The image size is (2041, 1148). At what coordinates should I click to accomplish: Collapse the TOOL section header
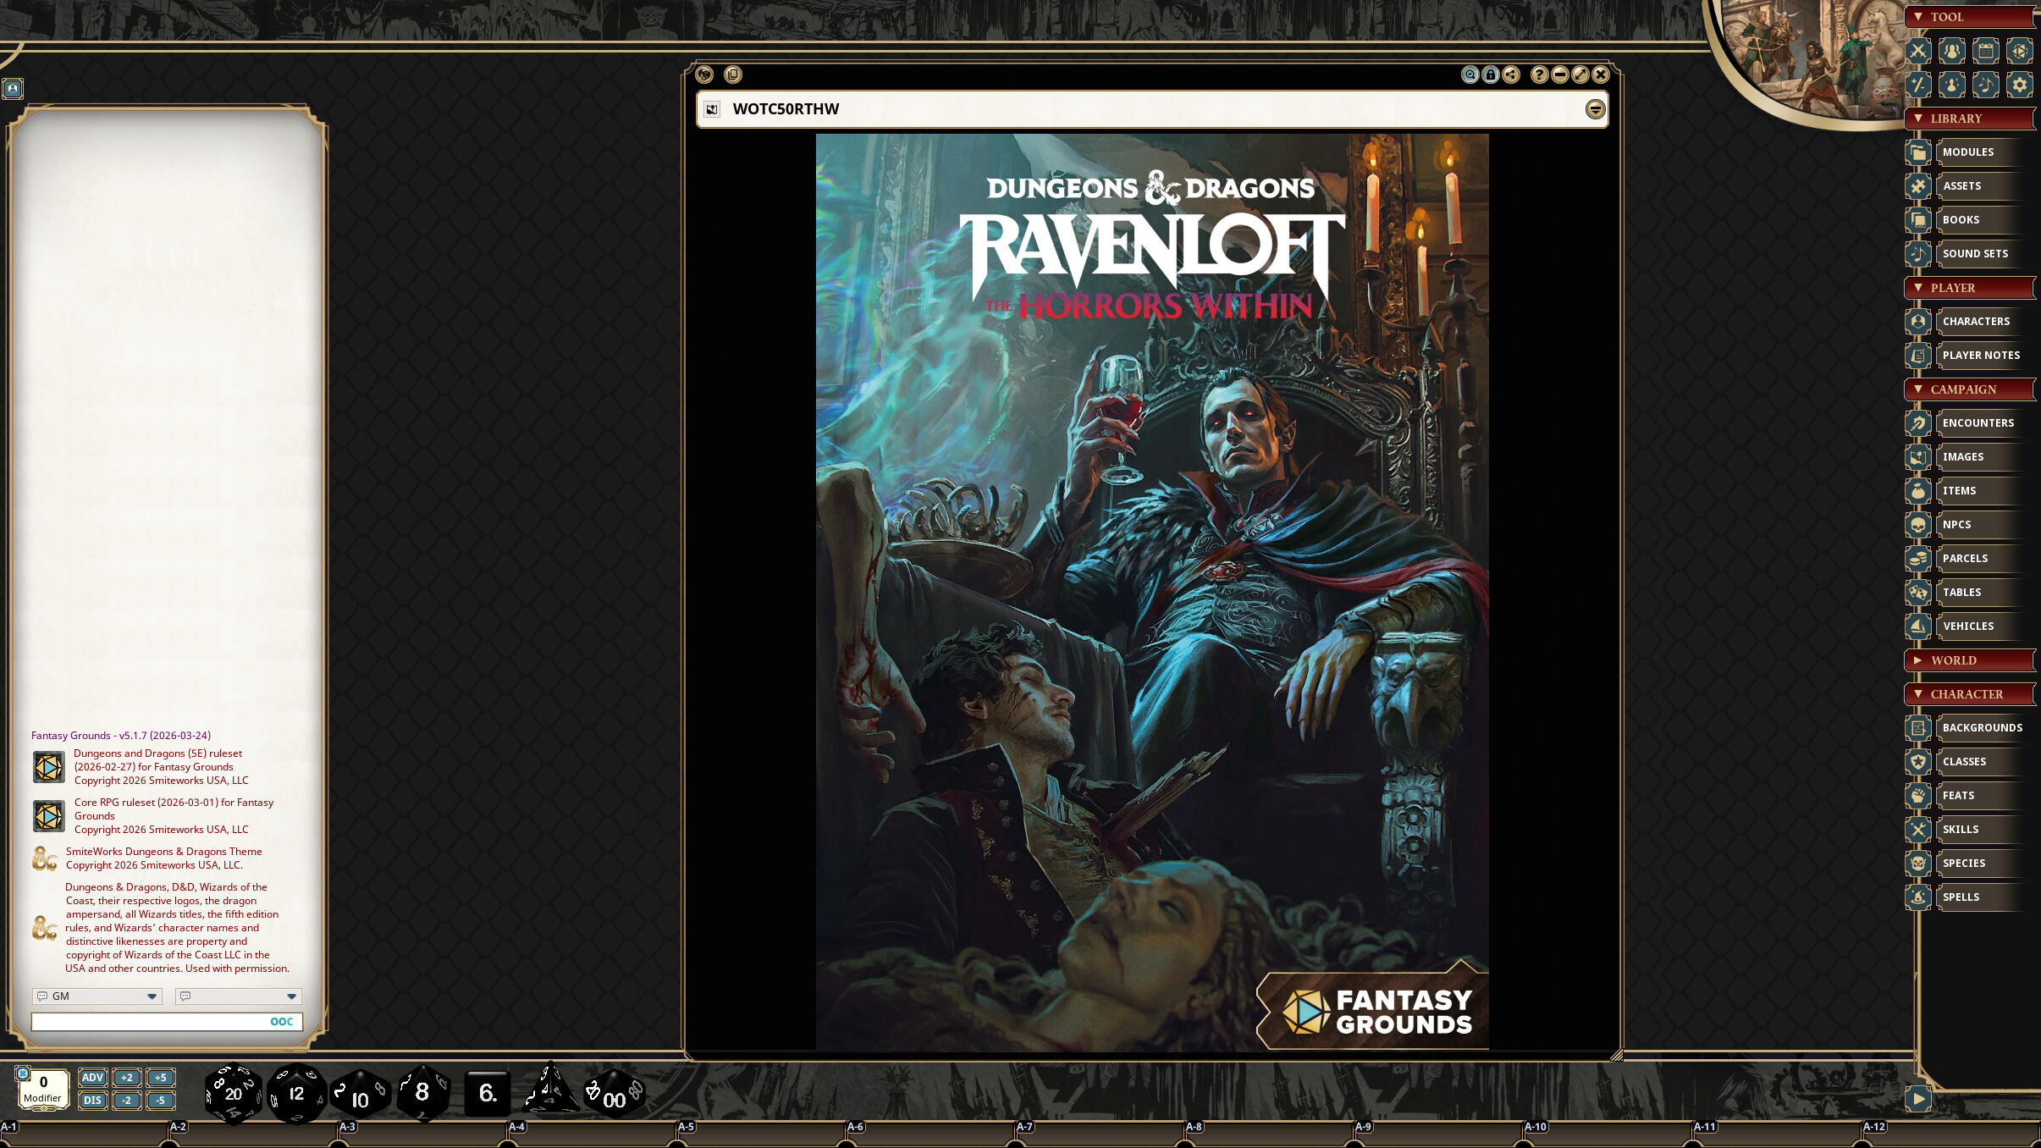[x=1969, y=17]
